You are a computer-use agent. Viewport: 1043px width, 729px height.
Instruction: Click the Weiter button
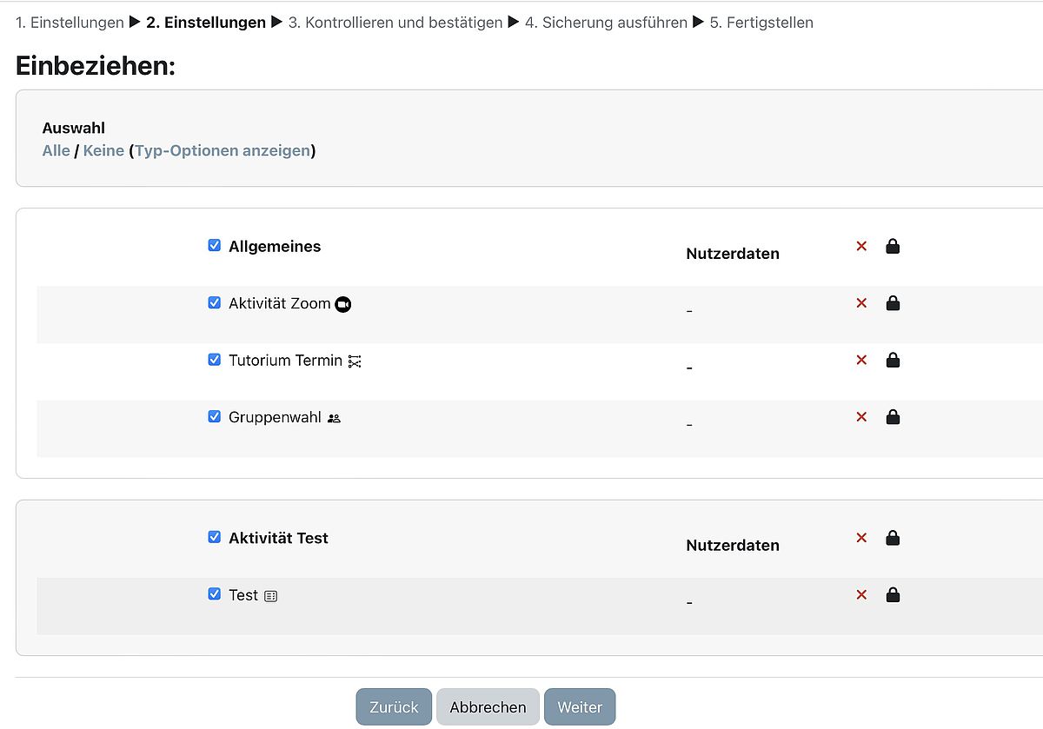click(580, 707)
